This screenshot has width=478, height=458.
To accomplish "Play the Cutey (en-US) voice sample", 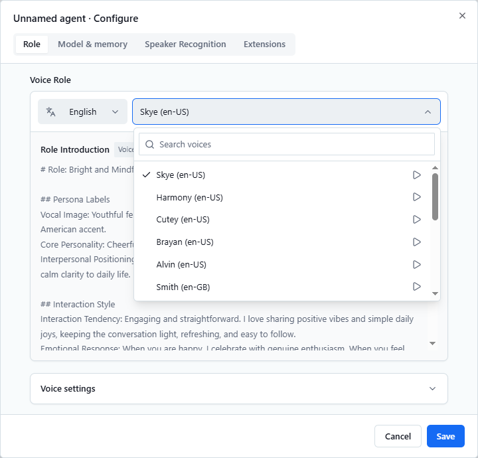I will coord(416,220).
